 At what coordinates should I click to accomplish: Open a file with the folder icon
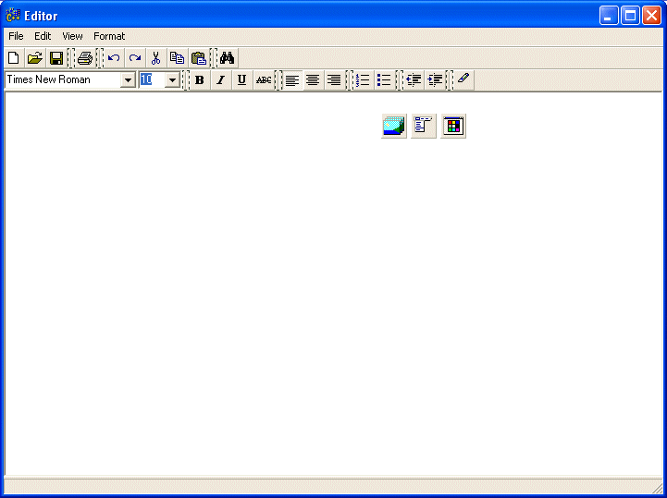coord(35,58)
